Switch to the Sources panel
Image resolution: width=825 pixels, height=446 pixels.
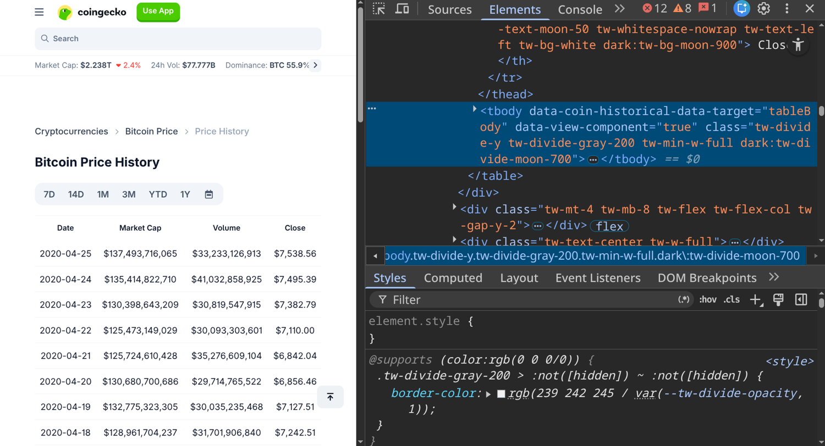click(450, 9)
